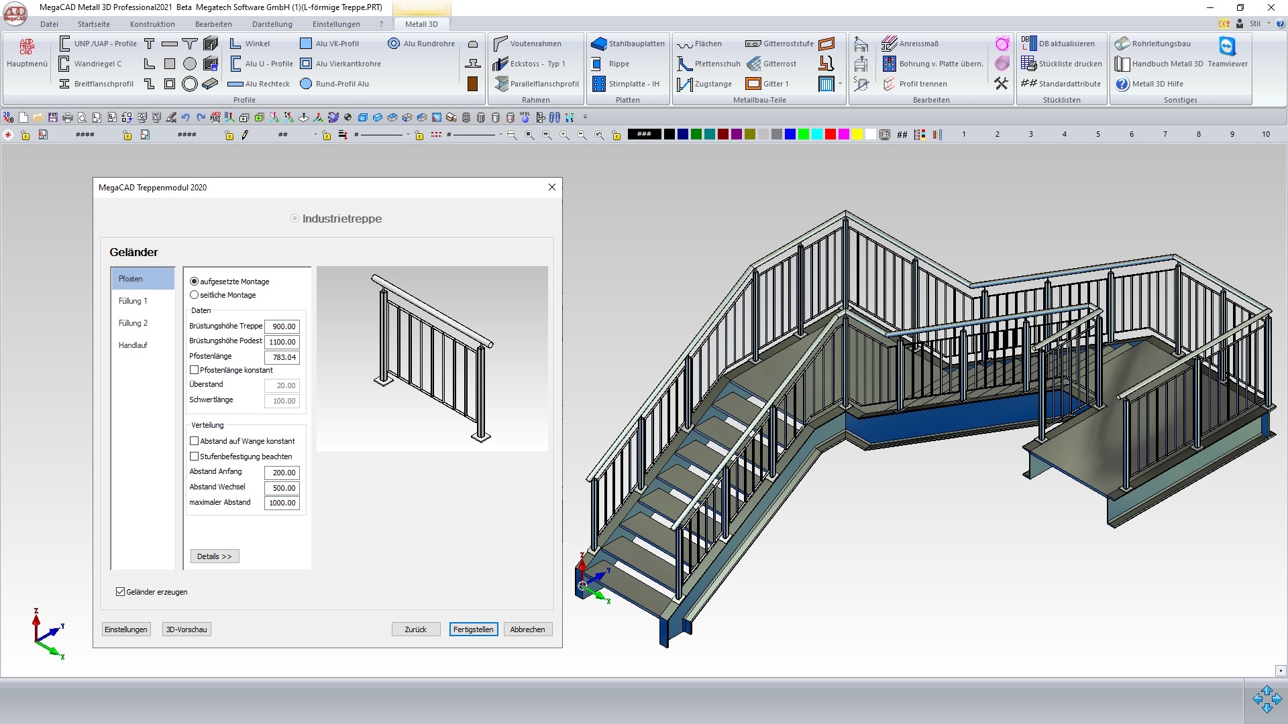1288x724 pixels.
Task: Expand the Details >> section
Action: pos(215,556)
